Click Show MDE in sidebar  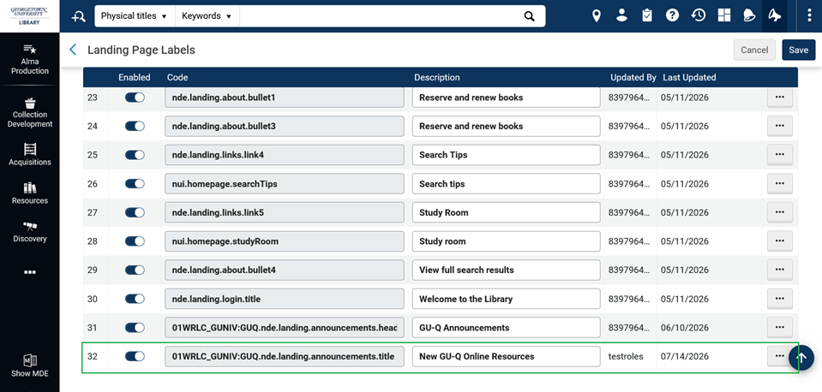tap(30, 365)
